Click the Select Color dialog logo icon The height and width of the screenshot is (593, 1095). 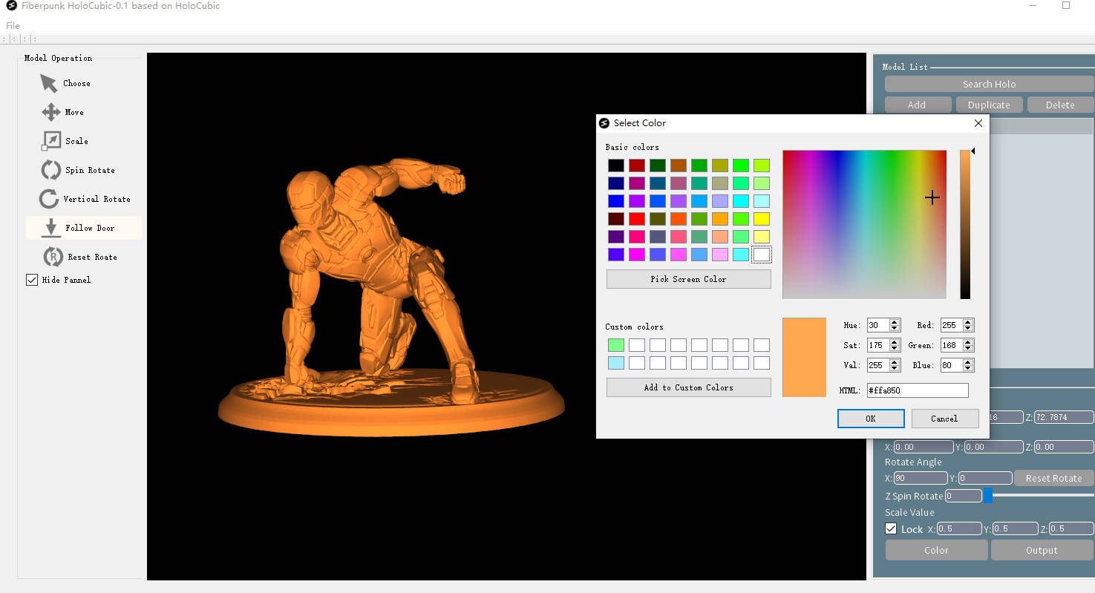pos(605,122)
